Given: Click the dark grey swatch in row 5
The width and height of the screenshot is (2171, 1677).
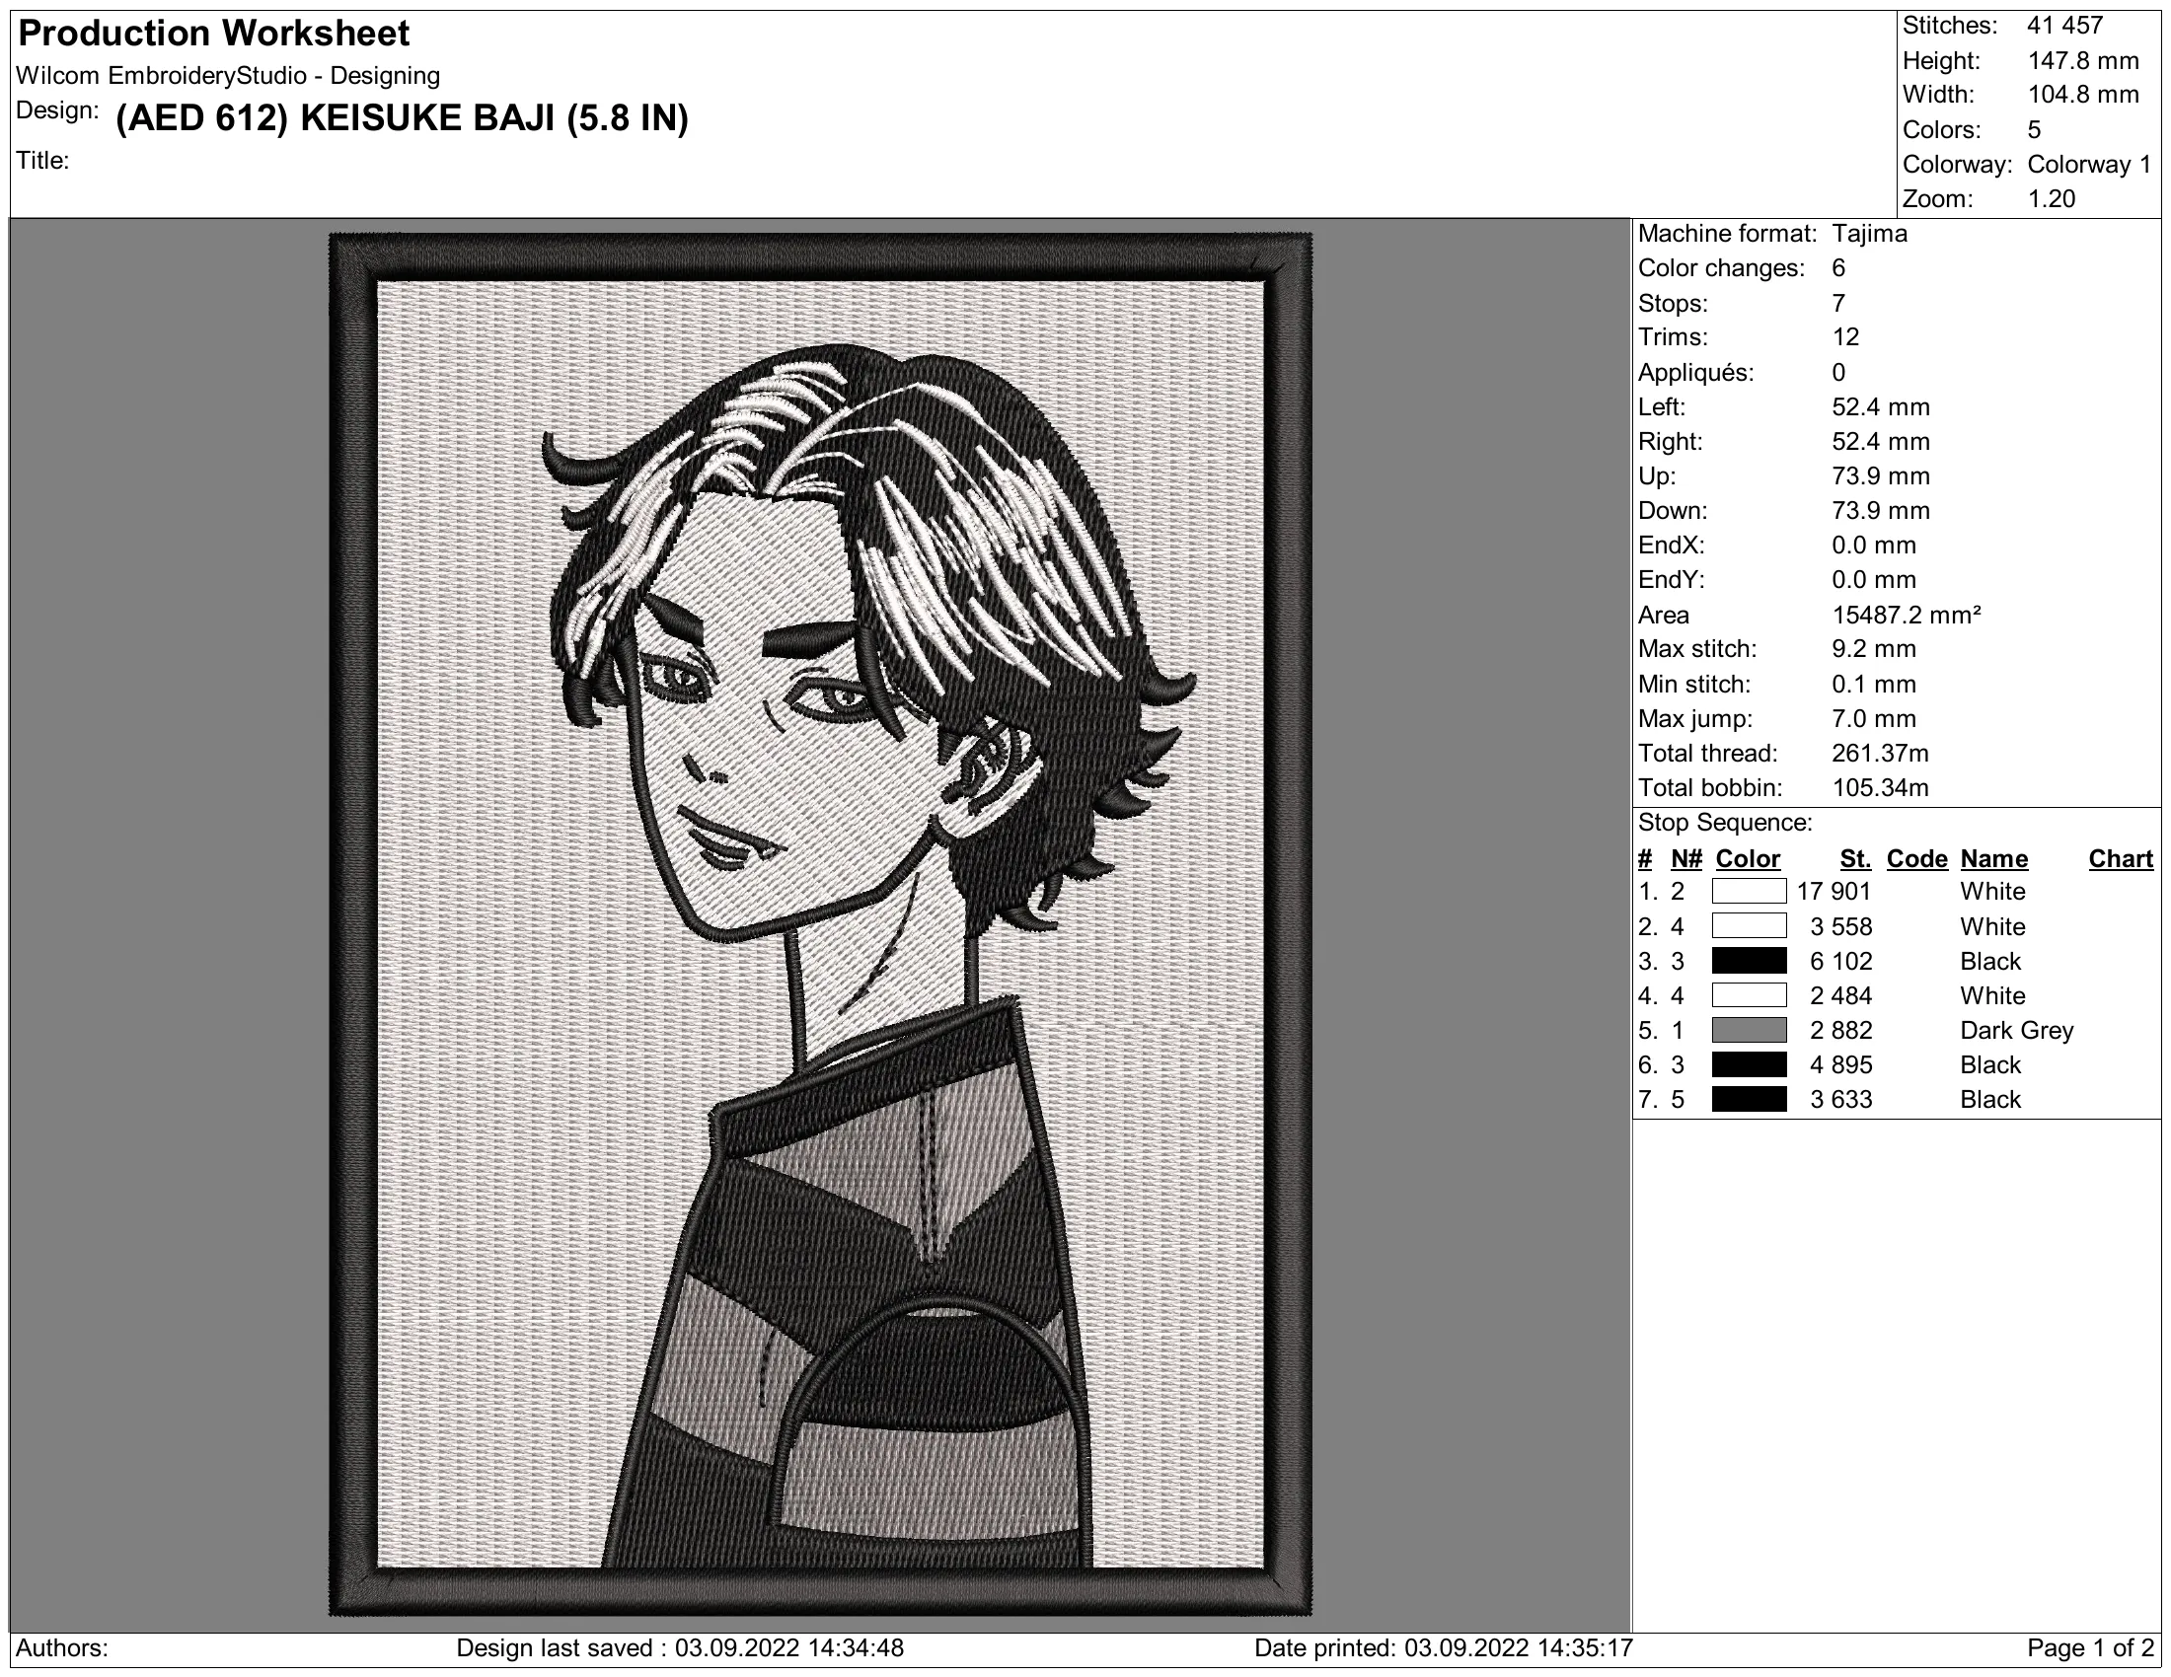Looking at the screenshot, I should click(x=1749, y=1030).
